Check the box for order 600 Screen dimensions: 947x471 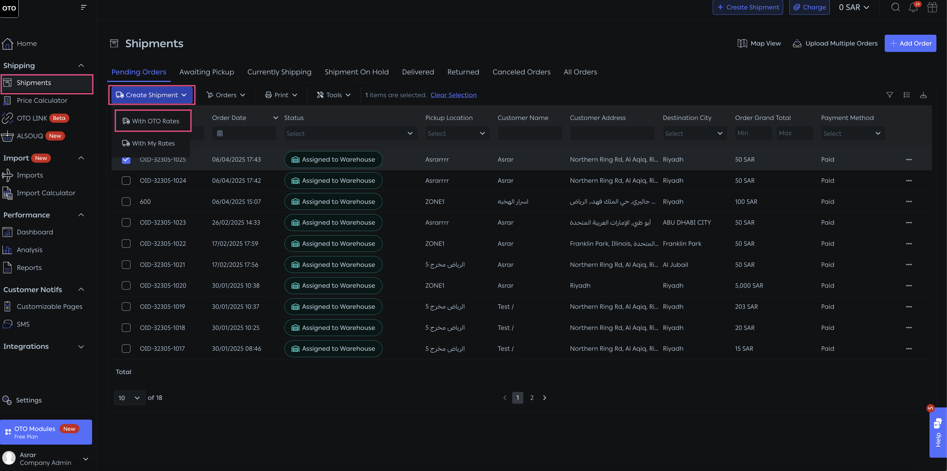click(x=126, y=202)
